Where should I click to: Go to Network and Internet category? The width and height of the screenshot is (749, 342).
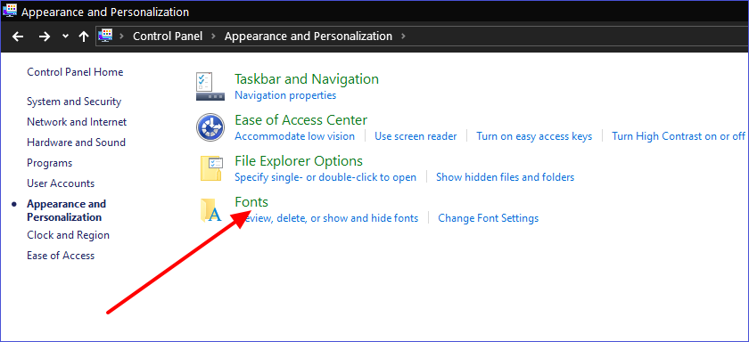77,122
